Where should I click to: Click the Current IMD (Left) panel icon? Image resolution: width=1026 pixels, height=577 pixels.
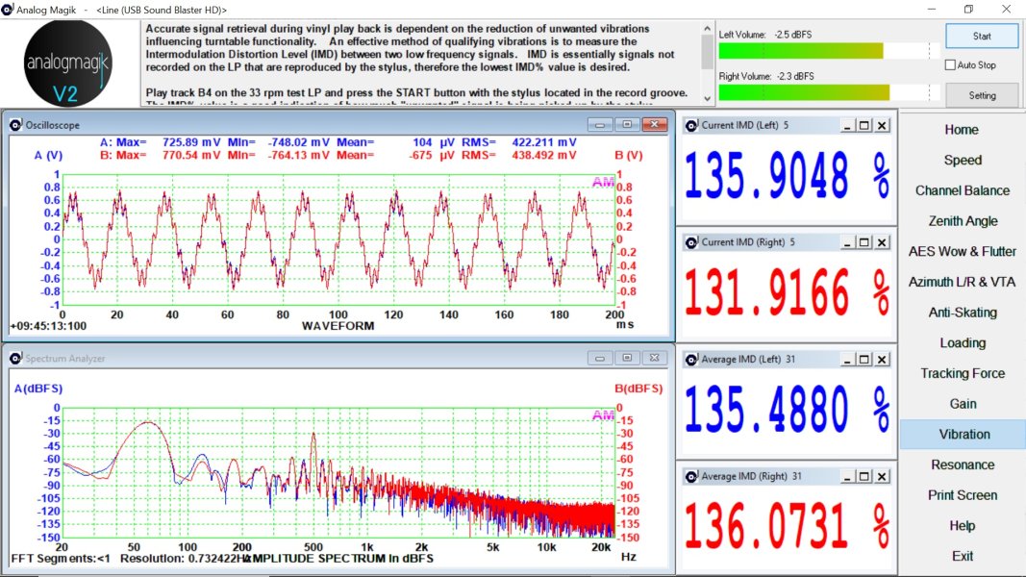coord(690,125)
